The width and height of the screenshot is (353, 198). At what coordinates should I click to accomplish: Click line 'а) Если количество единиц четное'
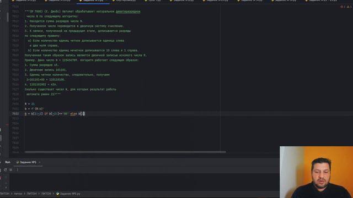[x=76, y=41]
